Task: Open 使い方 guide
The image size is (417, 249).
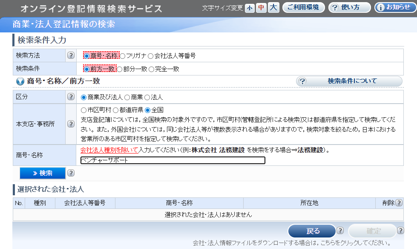Action: tap(349, 8)
